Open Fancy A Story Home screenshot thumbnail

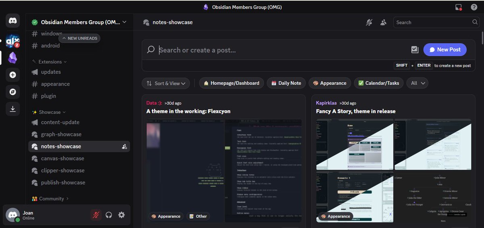[355, 144]
